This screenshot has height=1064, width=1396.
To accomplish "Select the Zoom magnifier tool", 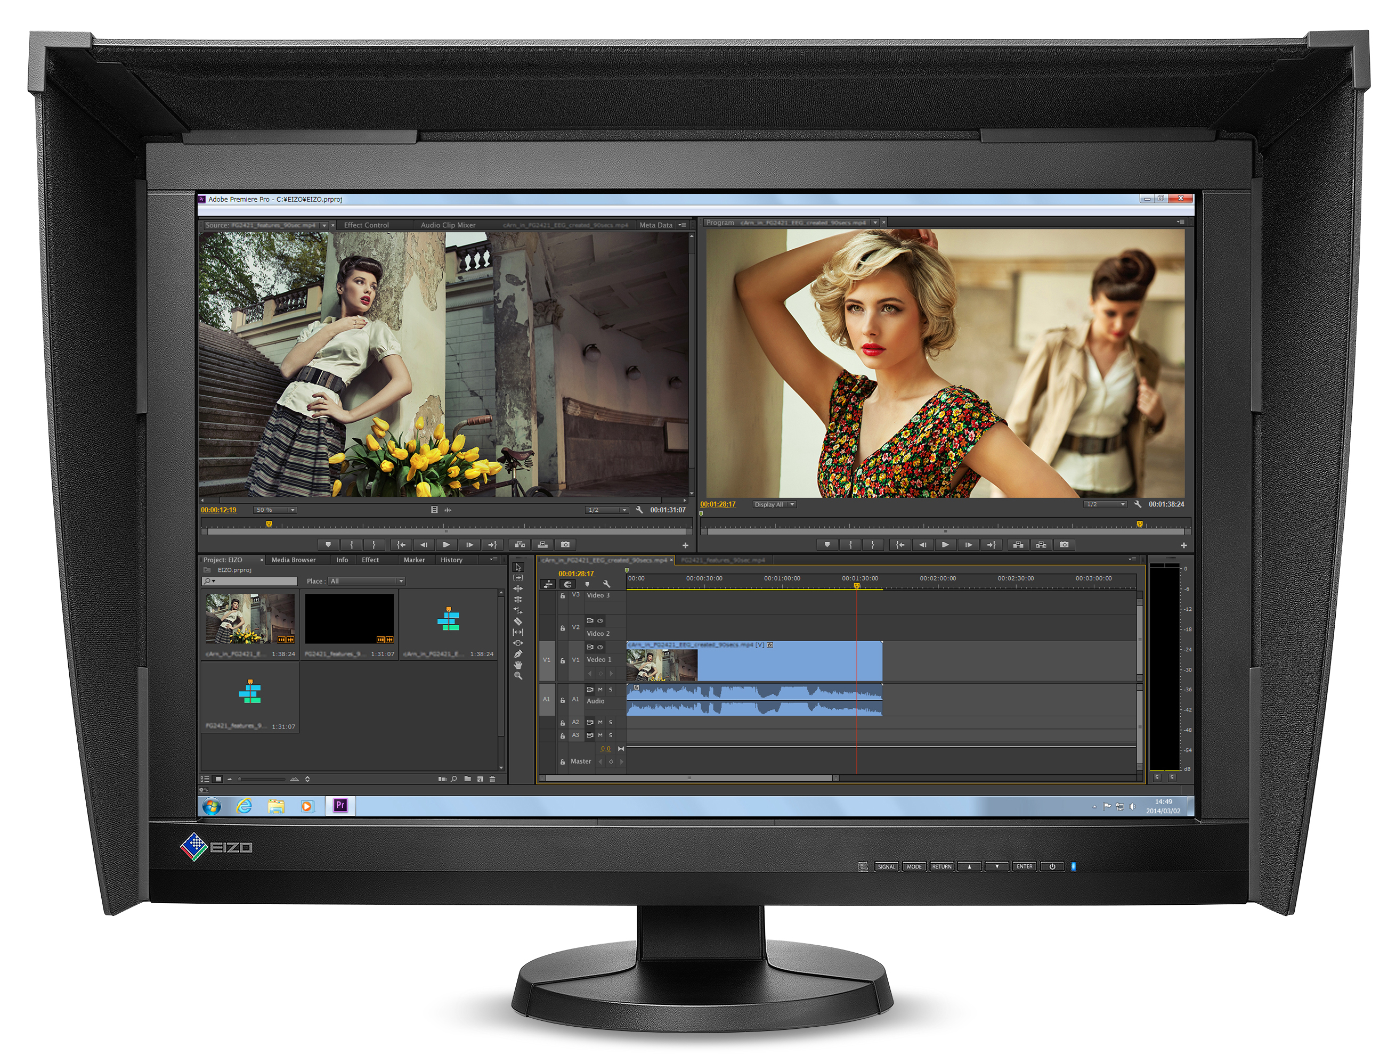I will [x=518, y=676].
